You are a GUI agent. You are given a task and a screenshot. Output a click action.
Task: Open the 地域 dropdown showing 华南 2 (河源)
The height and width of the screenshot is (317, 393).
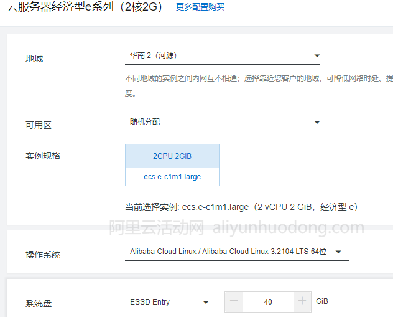223,55
